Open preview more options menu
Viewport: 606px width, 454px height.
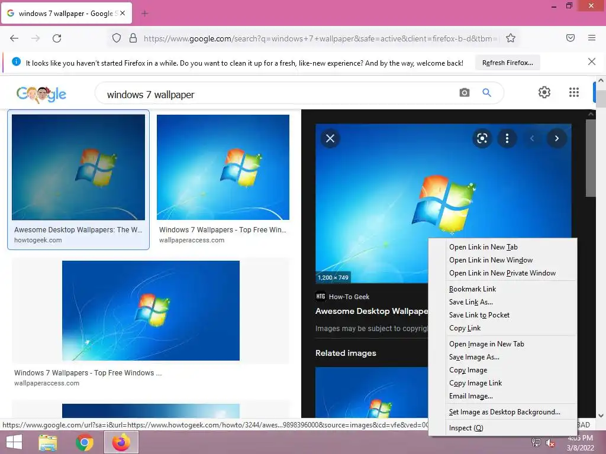pos(507,138)
